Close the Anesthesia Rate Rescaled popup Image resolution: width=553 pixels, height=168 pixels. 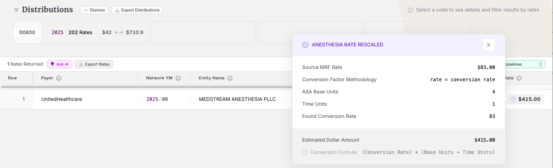point(488,45)
